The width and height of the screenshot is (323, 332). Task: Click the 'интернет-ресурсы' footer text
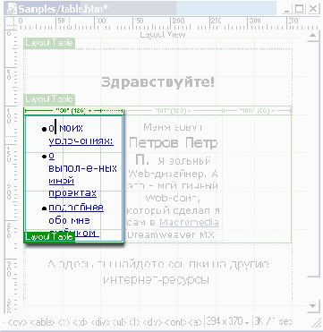coord(156,280)
